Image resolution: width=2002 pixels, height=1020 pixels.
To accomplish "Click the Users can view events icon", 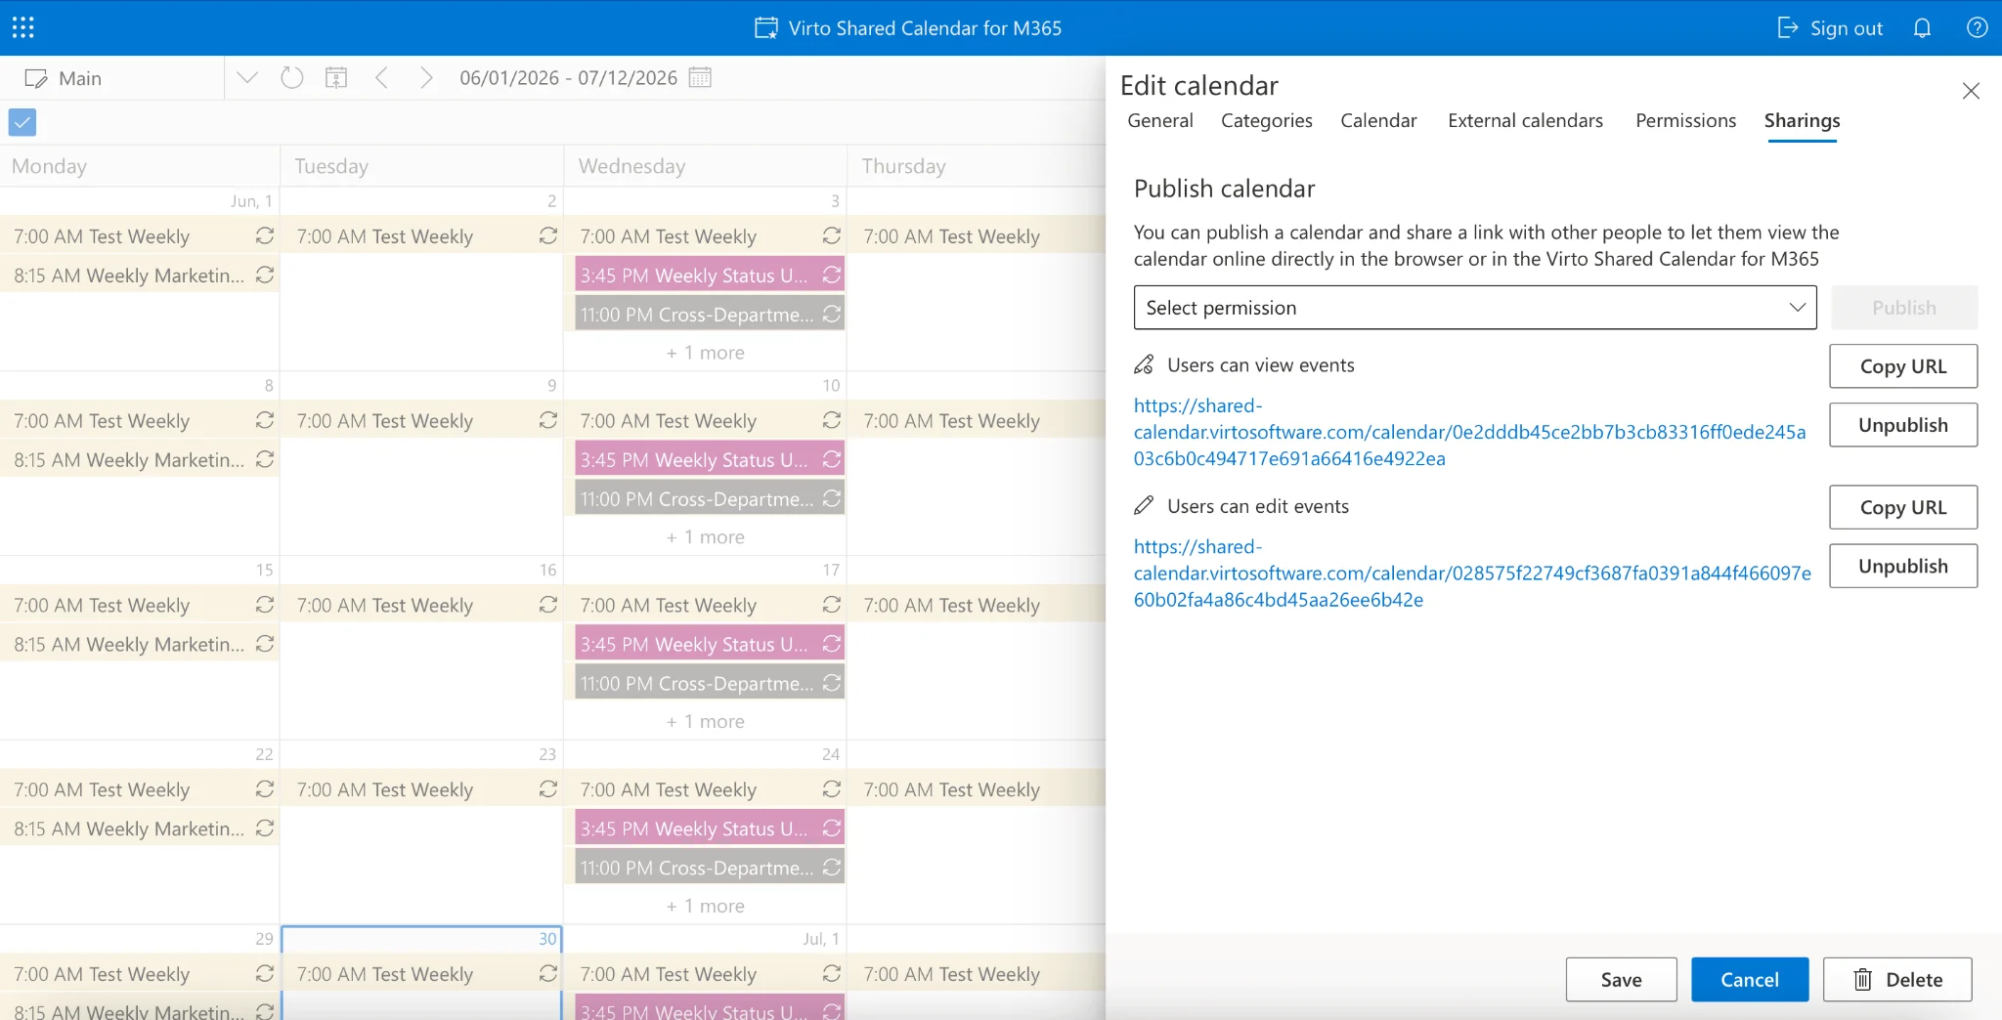I will [x=1144, y=364].
